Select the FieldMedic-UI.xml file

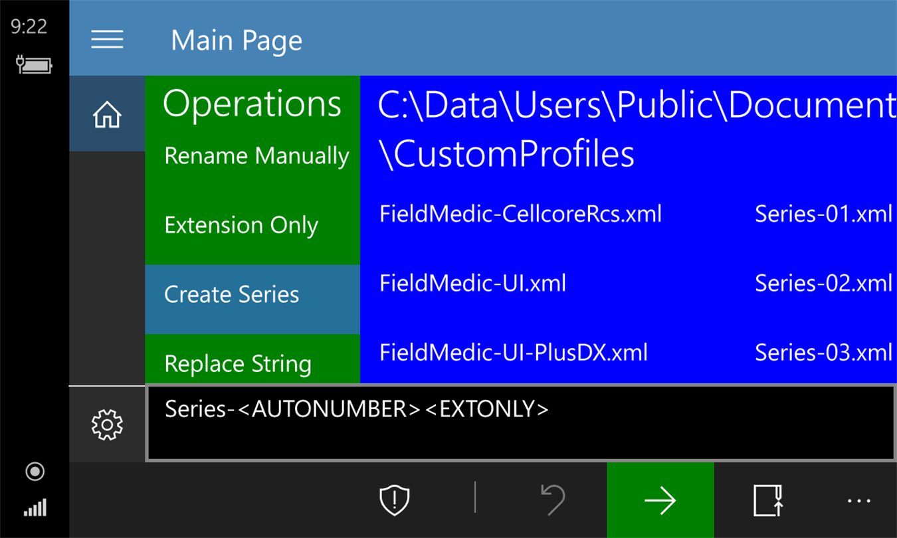pyautogui.click(x=472, y=284)
